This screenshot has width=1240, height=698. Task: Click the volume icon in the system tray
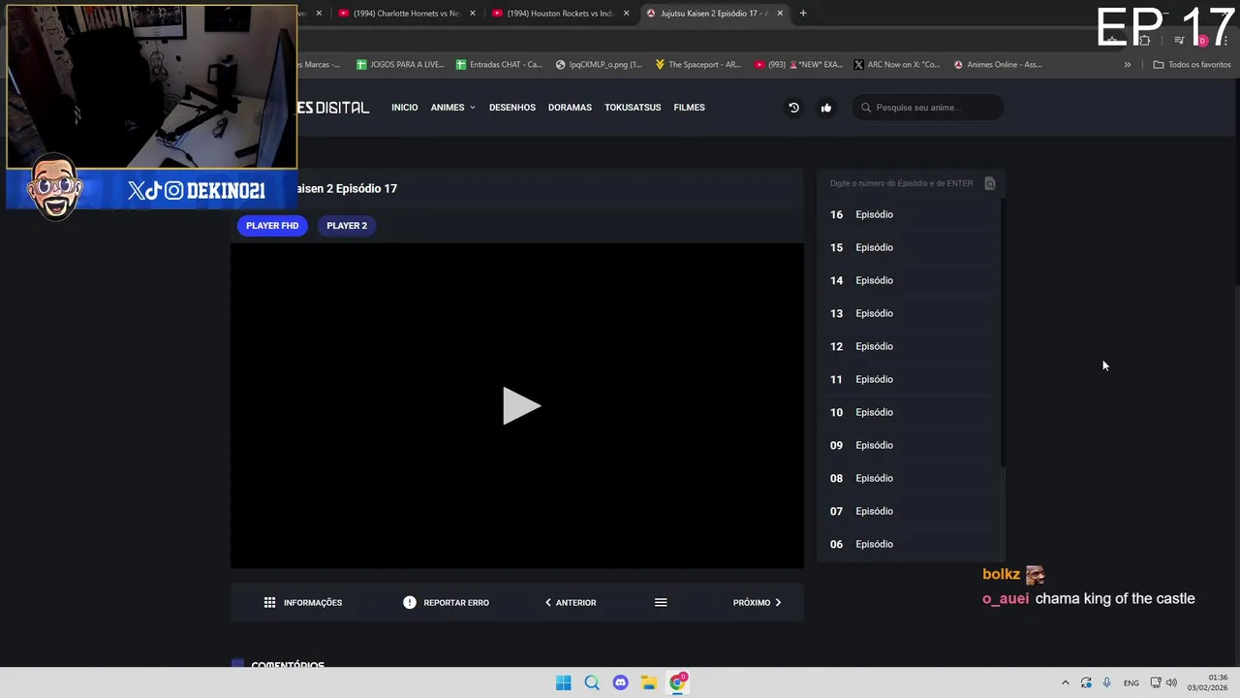pos(1171,682)
